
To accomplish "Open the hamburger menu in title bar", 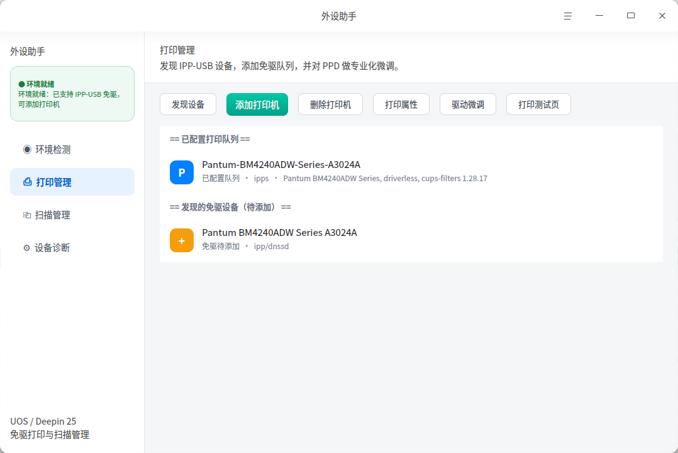I will 568,16.
